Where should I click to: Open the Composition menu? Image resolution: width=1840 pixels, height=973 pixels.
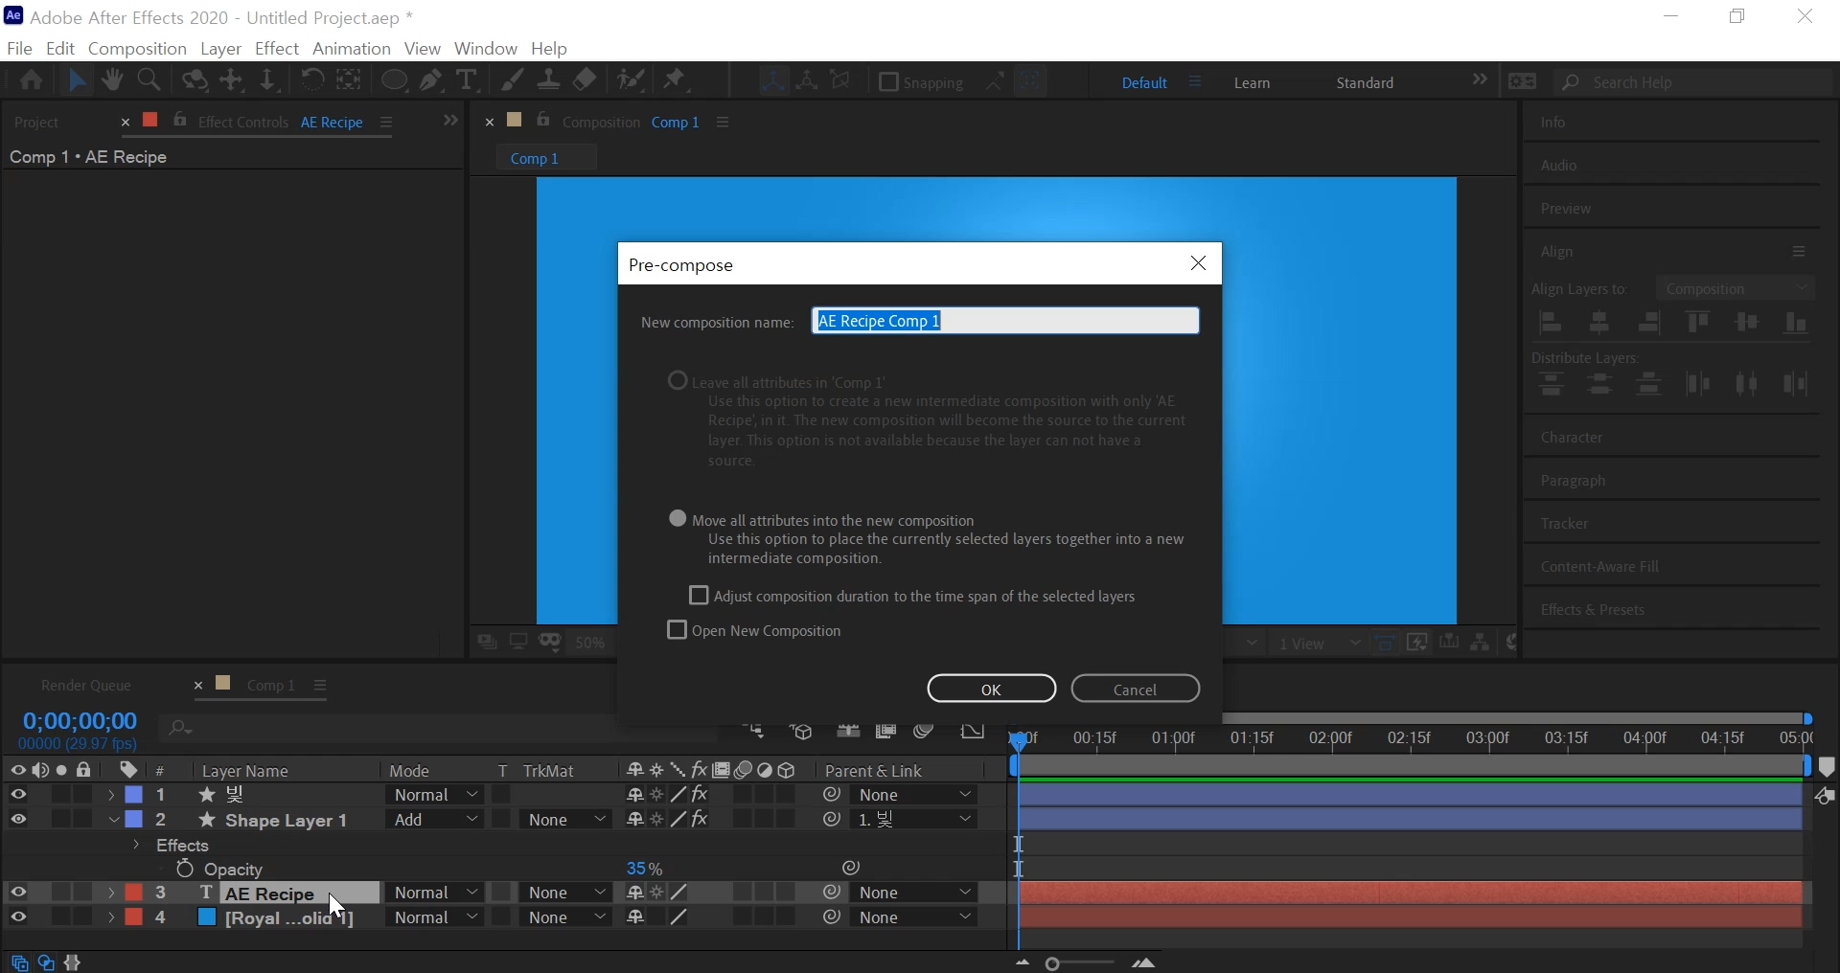tap(137, 48)
